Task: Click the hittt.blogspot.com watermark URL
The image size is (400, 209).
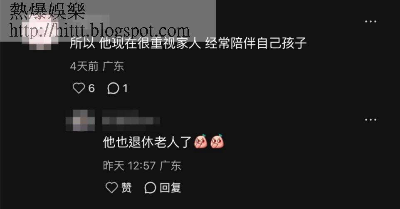Action: coord(99,30)
